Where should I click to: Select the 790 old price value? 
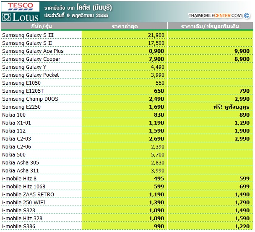245,91
